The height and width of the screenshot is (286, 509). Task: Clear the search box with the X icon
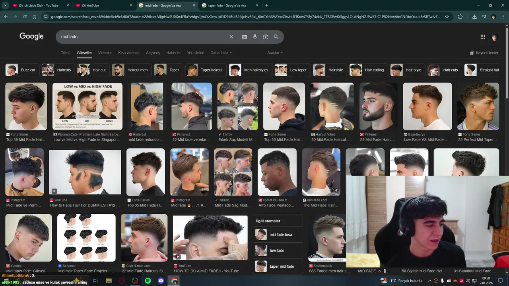[x=231, y=37]
